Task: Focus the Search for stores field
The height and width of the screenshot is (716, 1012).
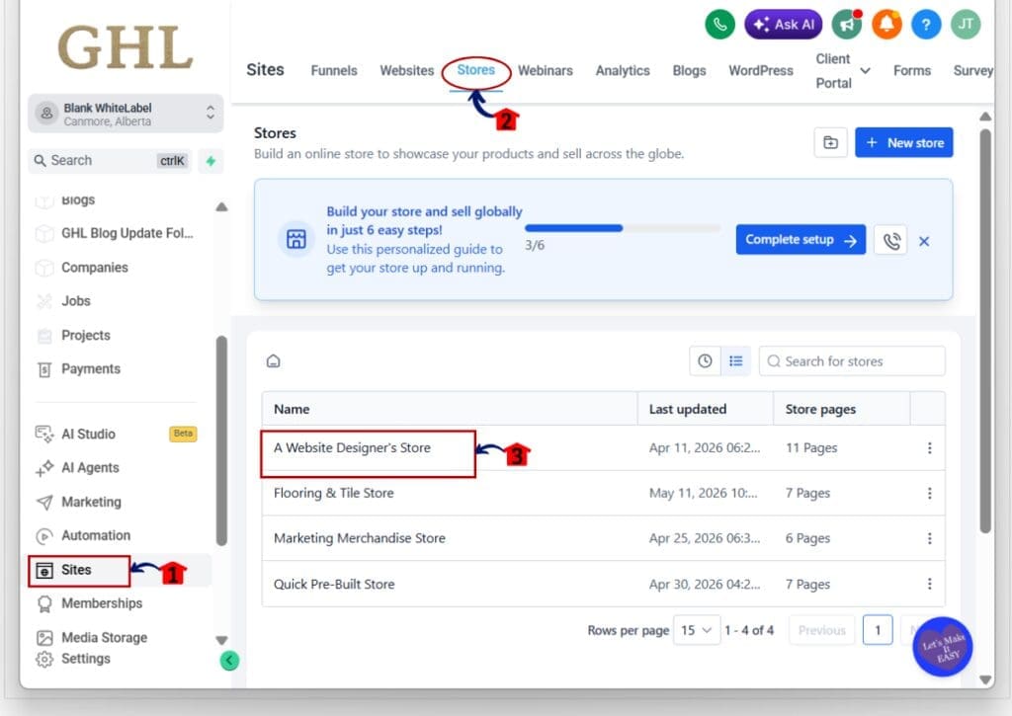Action: pyautogui.click(x=852, y=361)
